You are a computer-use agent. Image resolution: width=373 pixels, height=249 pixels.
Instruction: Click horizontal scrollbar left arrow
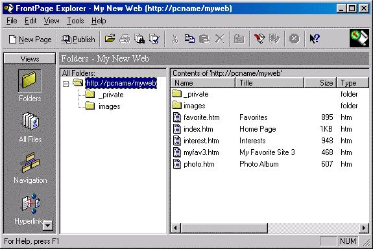coord(176,228)
